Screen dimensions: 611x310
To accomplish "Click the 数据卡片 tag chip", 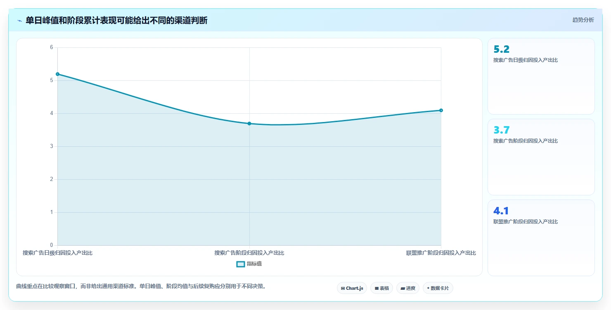I will 438,288.
